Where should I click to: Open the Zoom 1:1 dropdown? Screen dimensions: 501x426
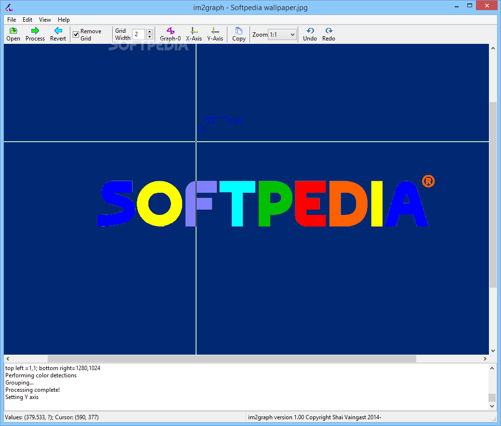(x=282, y=35)
